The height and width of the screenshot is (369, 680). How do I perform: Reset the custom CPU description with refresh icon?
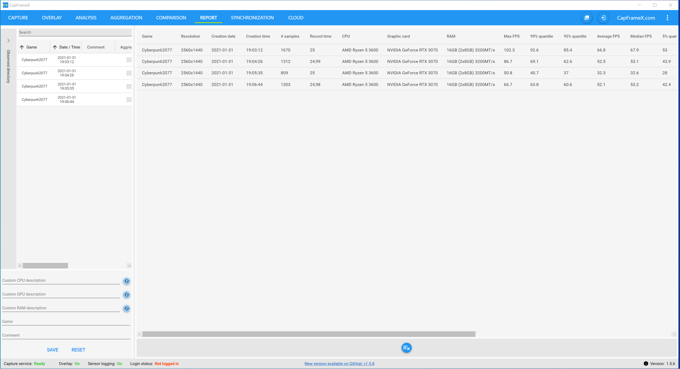(126, 281)
